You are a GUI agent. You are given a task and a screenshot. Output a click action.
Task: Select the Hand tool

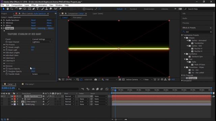(x=7, y=9)
